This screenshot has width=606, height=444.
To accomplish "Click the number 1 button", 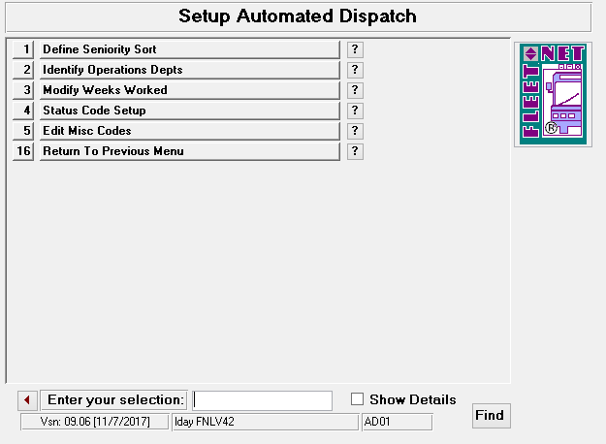I will [x=24, y=49].
